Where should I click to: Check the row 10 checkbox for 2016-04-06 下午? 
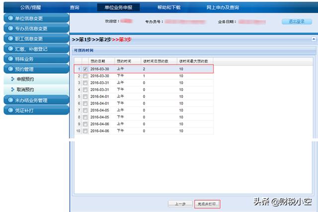tap(85, 131)
